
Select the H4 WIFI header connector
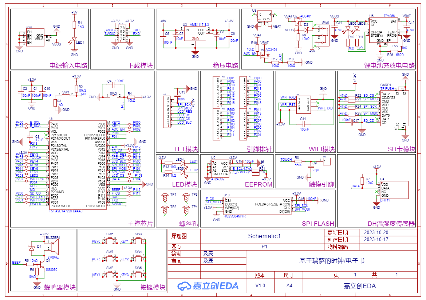pyautogui.click(x=304, y=104)
